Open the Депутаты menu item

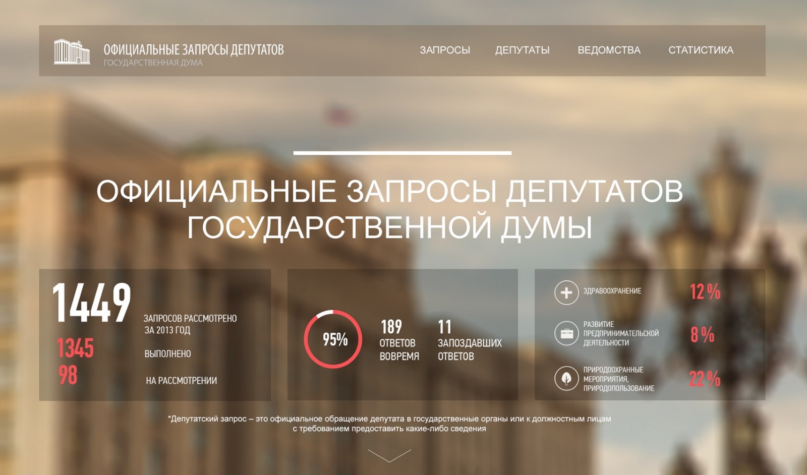(522, 50)
